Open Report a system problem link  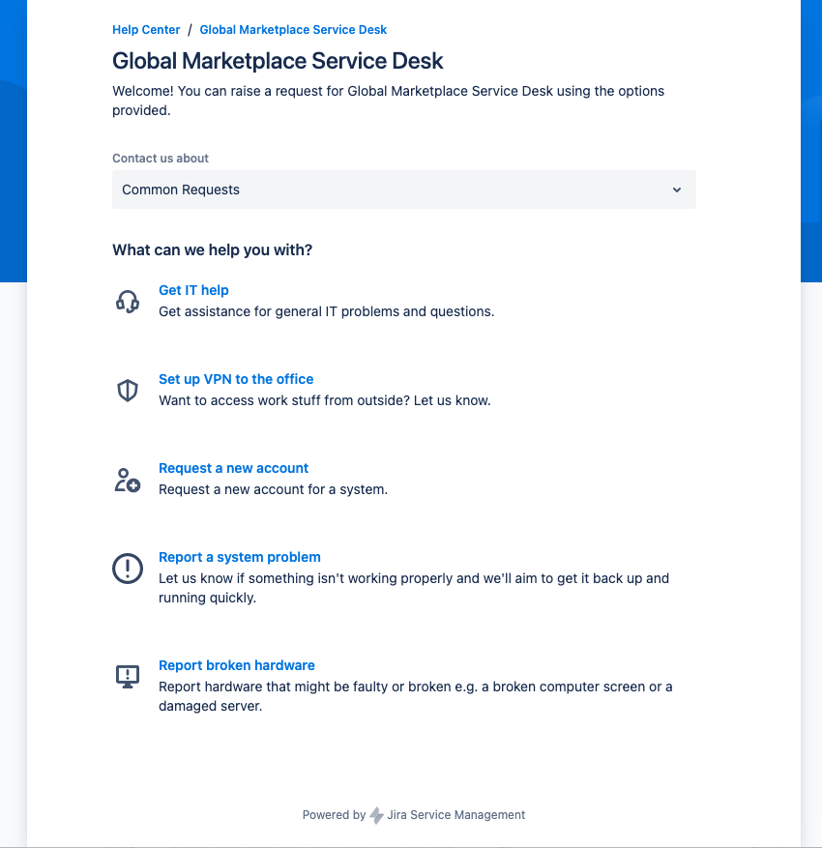click(240, 557)
